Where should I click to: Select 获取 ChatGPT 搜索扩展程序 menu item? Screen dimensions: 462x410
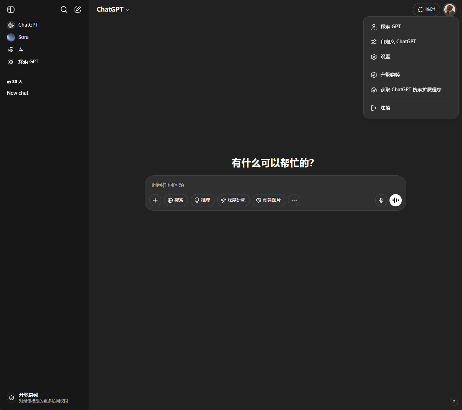click(411, 90)
